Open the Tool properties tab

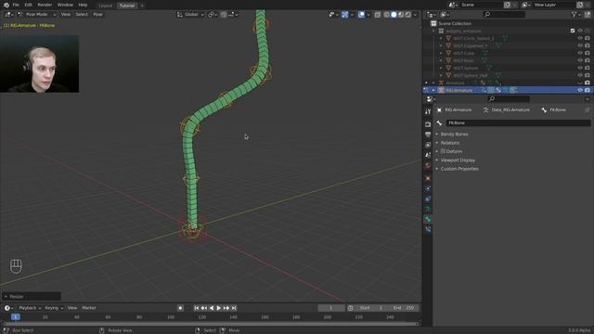click(x=428, y=111)
